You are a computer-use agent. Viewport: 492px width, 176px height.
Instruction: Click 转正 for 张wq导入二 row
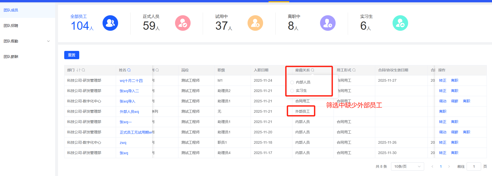click(443, 91)
